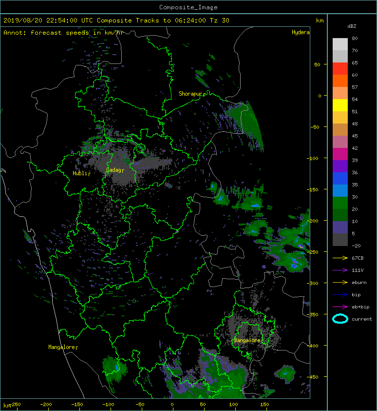
Task: Click the yellow 67CB track arrow in legend
Action: [x=340, y=258]
